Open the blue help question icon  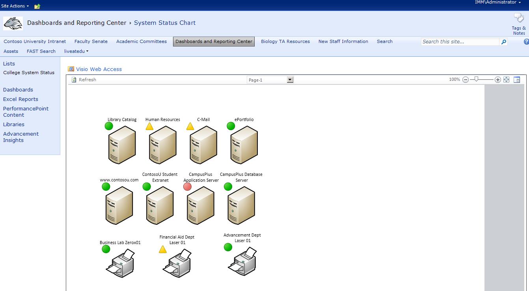point(526,42)
